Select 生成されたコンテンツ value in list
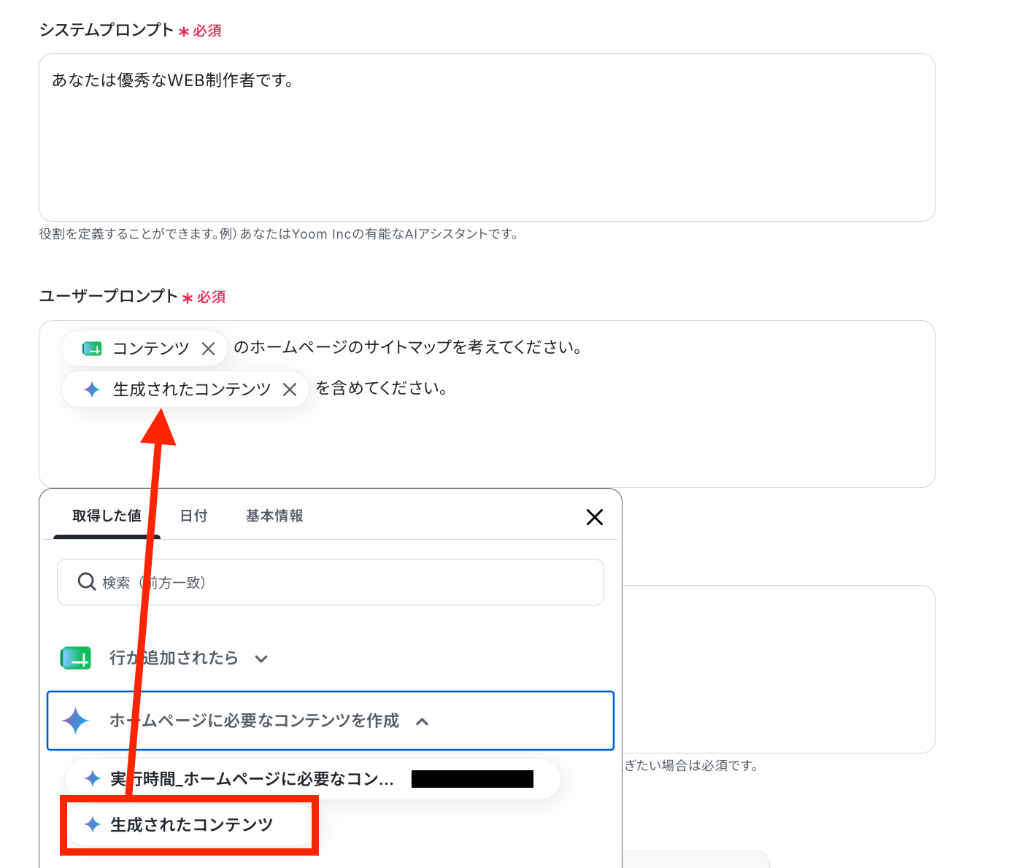Image resolution: width=1010 pixels, height=868 pixels. 190,825
